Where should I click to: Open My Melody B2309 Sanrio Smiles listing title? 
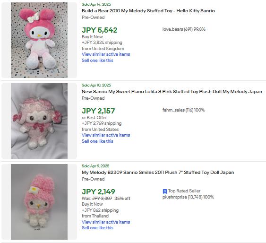[x=158, y=173]
